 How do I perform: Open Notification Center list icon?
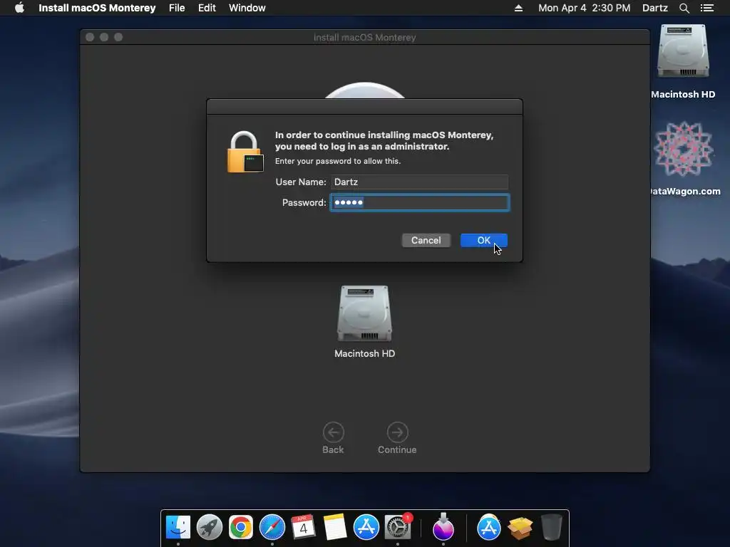click(x=706, y=8)
